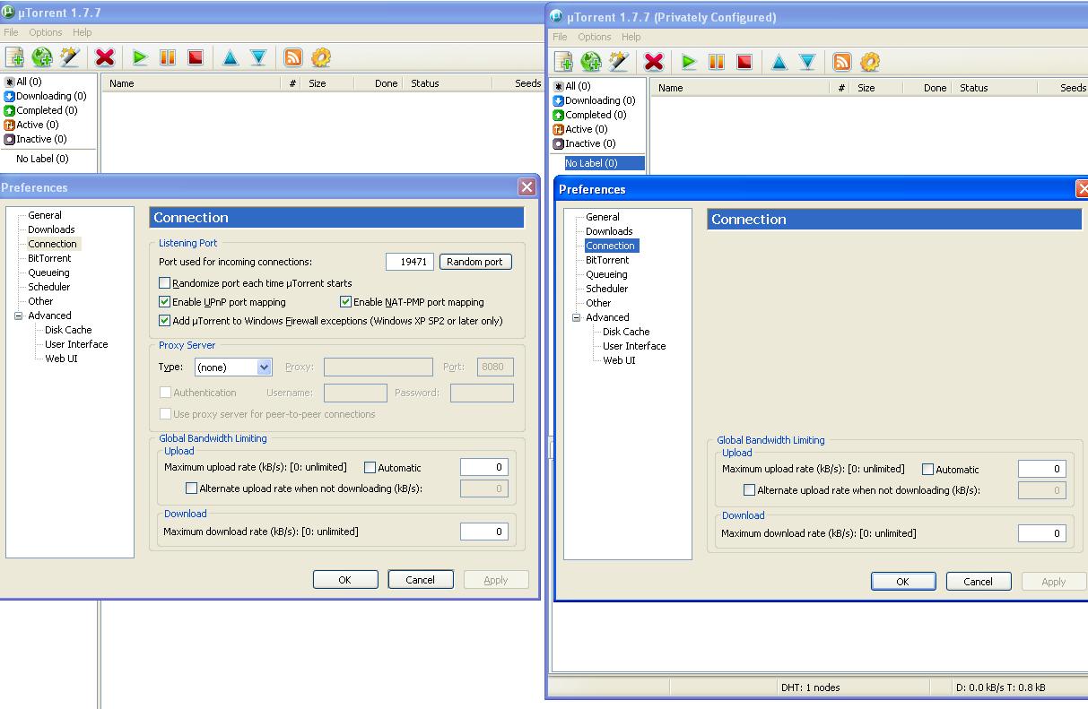Click orange Pause icon in left window toolbar
Image resolution: width=1088 pixels, height=709 pixels.
[168, 57]
